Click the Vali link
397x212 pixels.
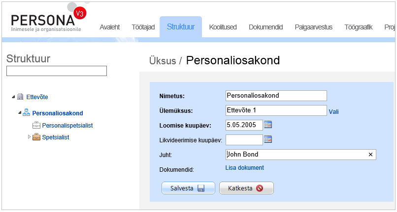[334, 111]
